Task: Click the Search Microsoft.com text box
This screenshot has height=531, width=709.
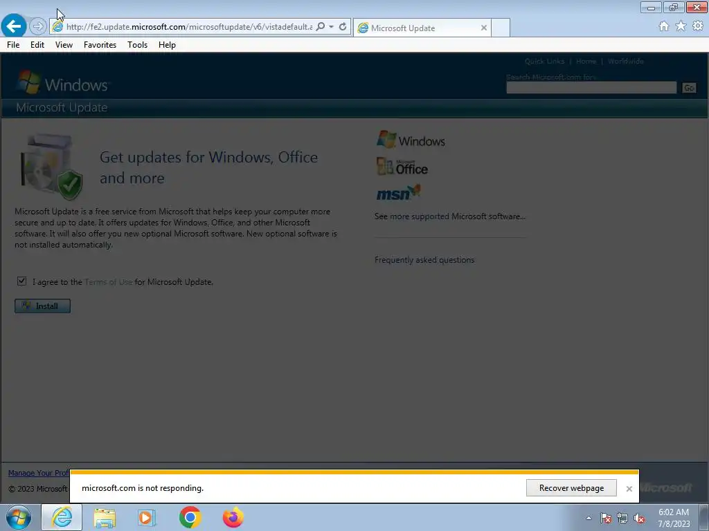Action: point(591,88)
